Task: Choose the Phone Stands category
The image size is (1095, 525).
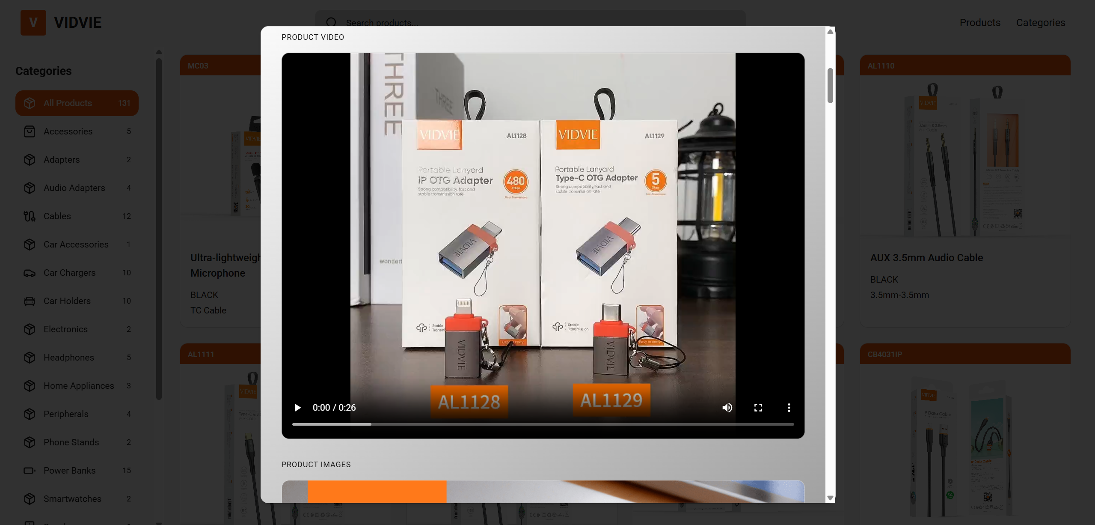Action: click(77, 442)
